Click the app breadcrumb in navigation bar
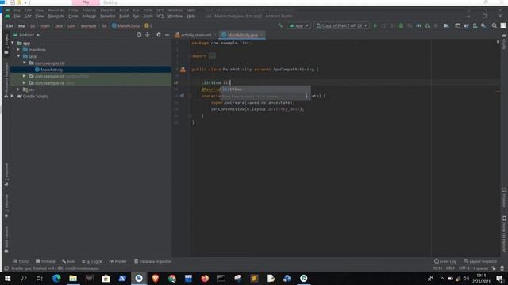The image size is (508, 285). point(21,26)
